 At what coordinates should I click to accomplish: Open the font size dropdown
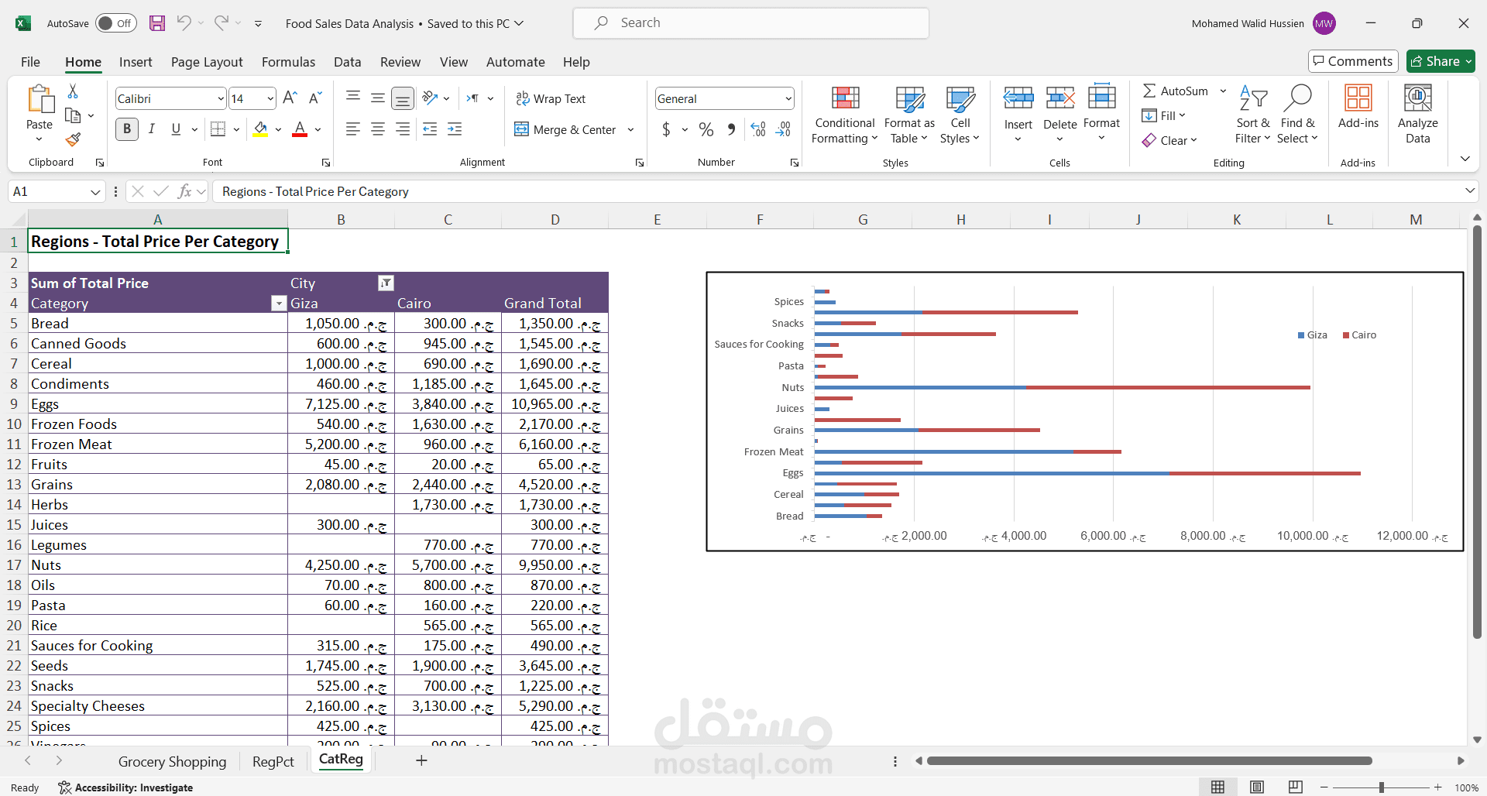point(270,98)
